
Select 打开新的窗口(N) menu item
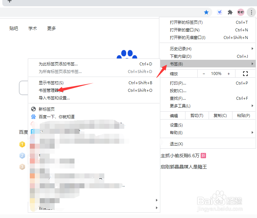pyautogui.click(x=208, y=30)
